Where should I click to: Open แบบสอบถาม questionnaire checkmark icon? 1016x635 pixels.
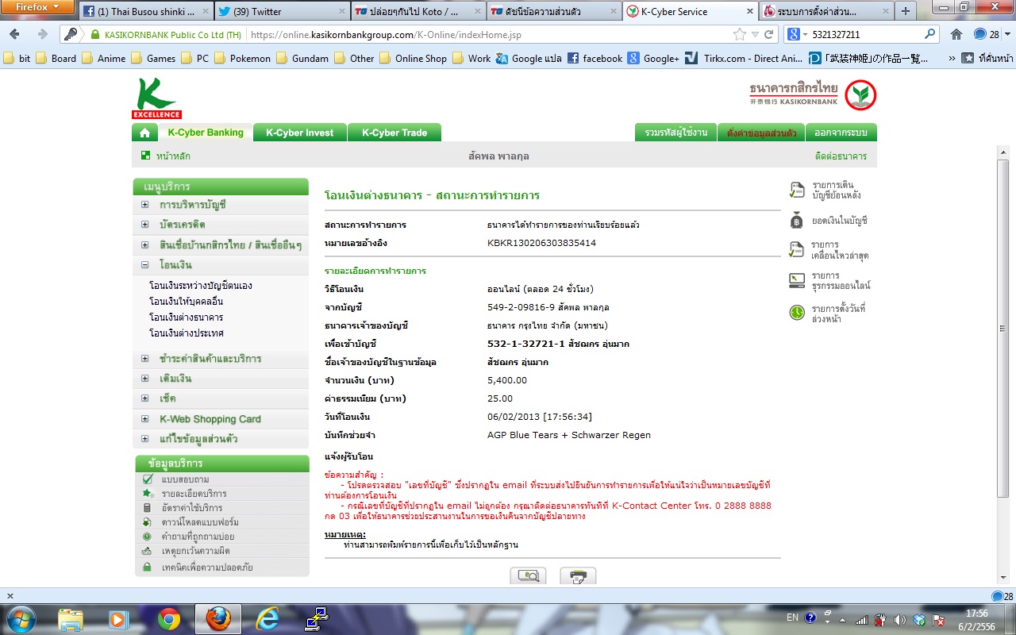tap(147, 479)
